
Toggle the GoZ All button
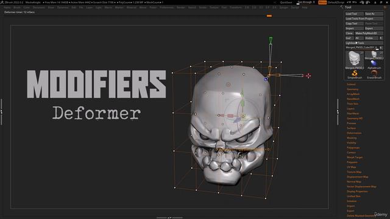(x=359, y=38)
